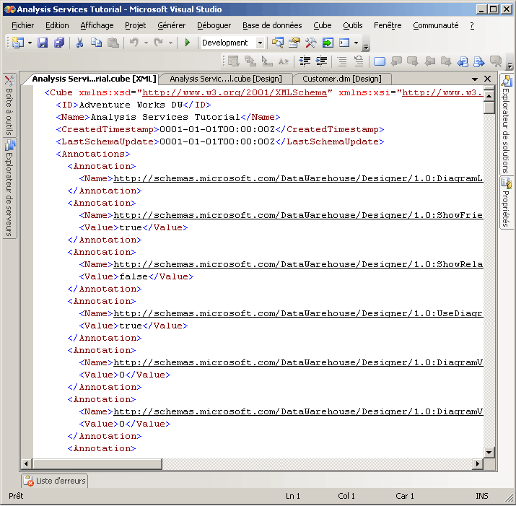Cut the selection with the scissors icon
This screenshot has height=506, width=516.
click(x=79, y=43)
